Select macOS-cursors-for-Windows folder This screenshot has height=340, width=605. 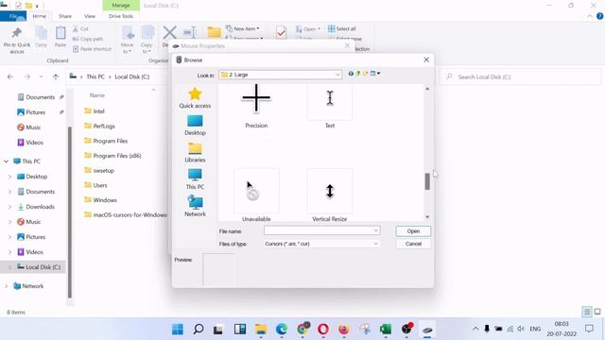click(x=126, y=214)
